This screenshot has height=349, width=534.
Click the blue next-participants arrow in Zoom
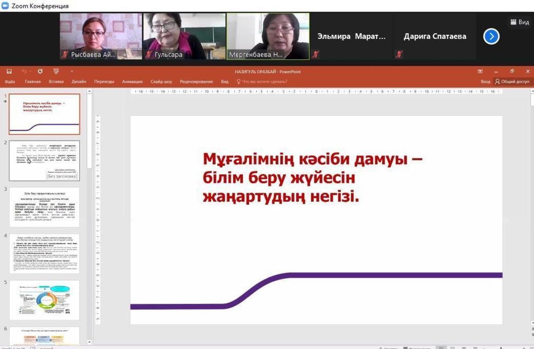click(491, 36)
